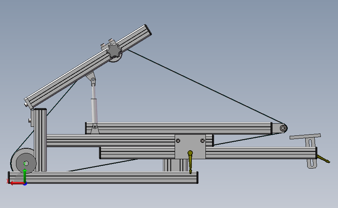Click the red X axis arrow of triad

click(x=16, y=183)
